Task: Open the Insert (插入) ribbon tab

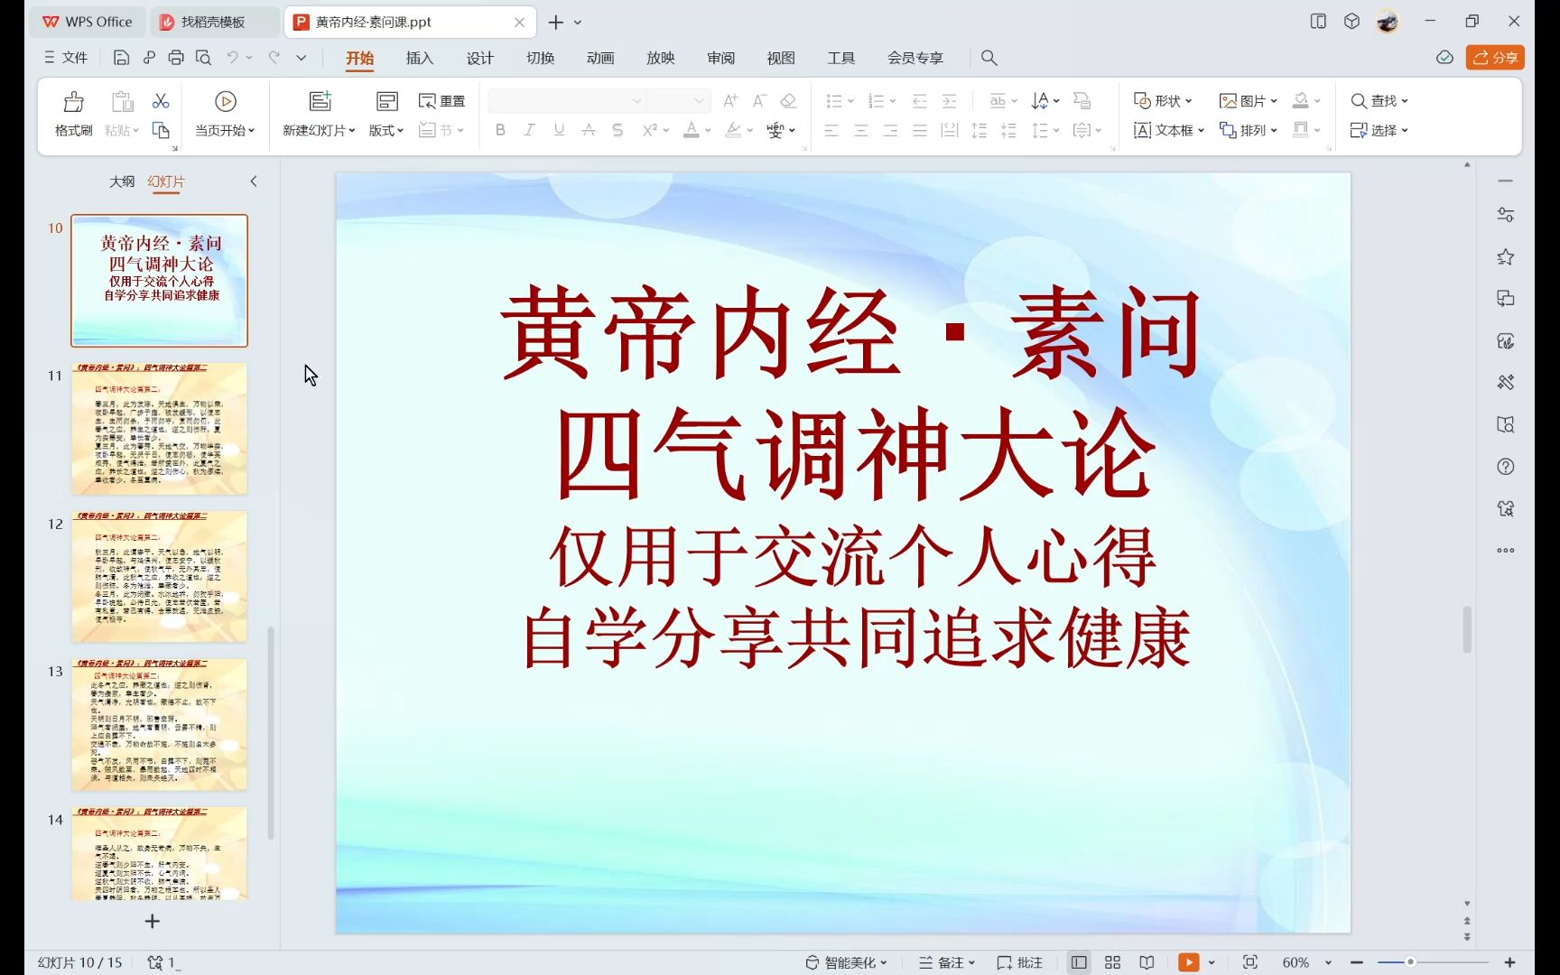Action: point(420,58)
